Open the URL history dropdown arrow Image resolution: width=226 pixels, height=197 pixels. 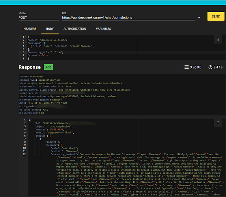pos(199,17)
